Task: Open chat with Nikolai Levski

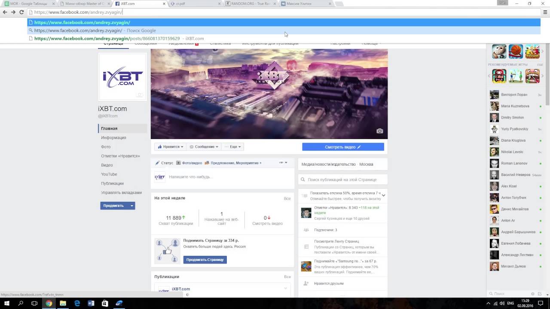Action: [x=516, y=152]
